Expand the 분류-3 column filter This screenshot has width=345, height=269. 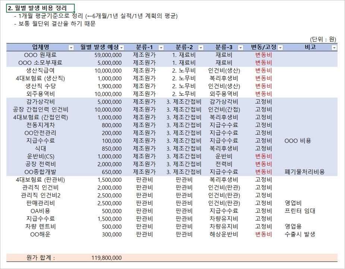coord(241,47)
